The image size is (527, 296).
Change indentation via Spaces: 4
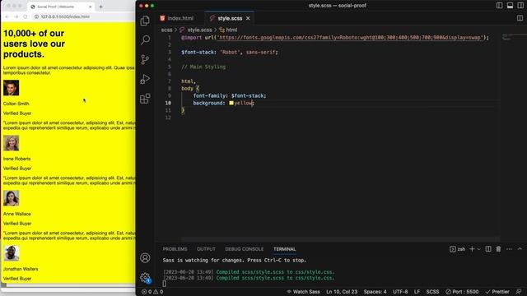(x=375, y=292)
